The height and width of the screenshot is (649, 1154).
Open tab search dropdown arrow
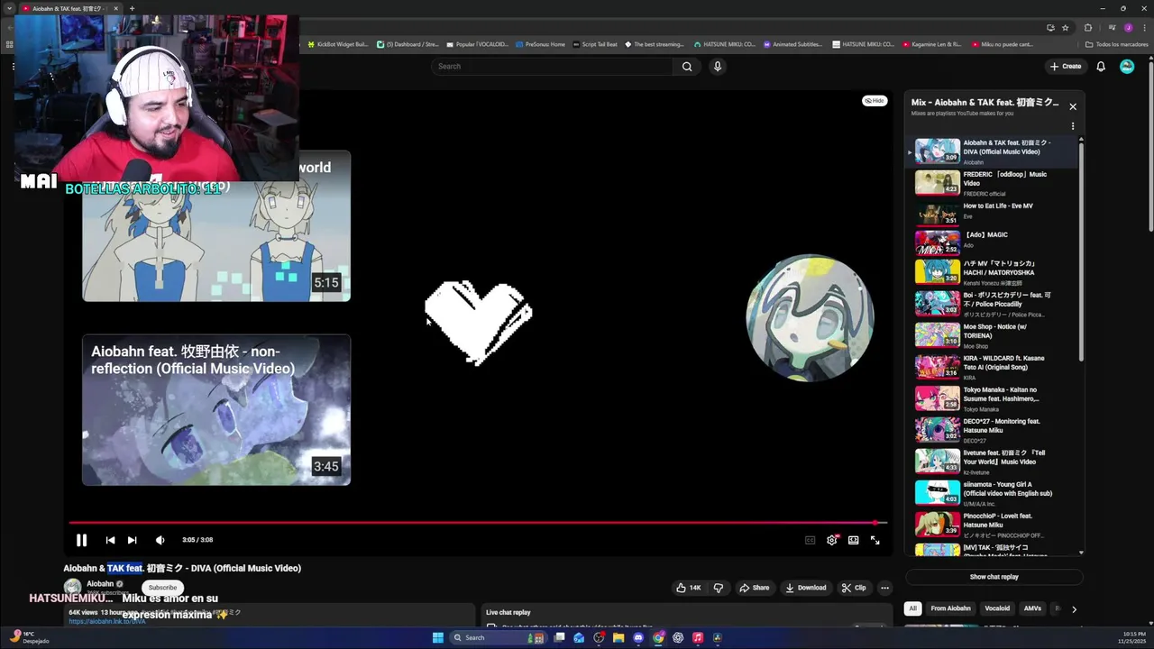click(10, 8)
